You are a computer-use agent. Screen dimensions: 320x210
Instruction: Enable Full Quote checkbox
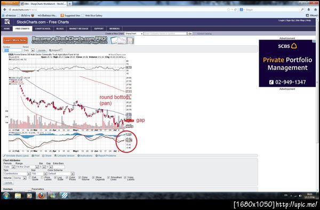click(x=30, y=178)
